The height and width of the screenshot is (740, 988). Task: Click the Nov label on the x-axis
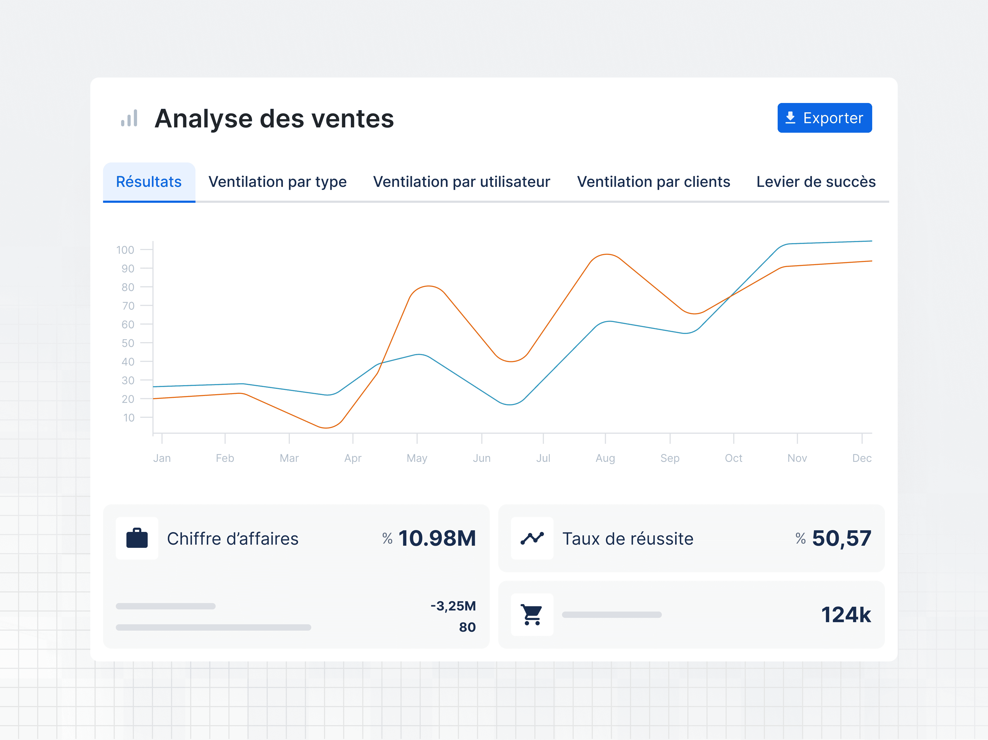pos(797,458)
